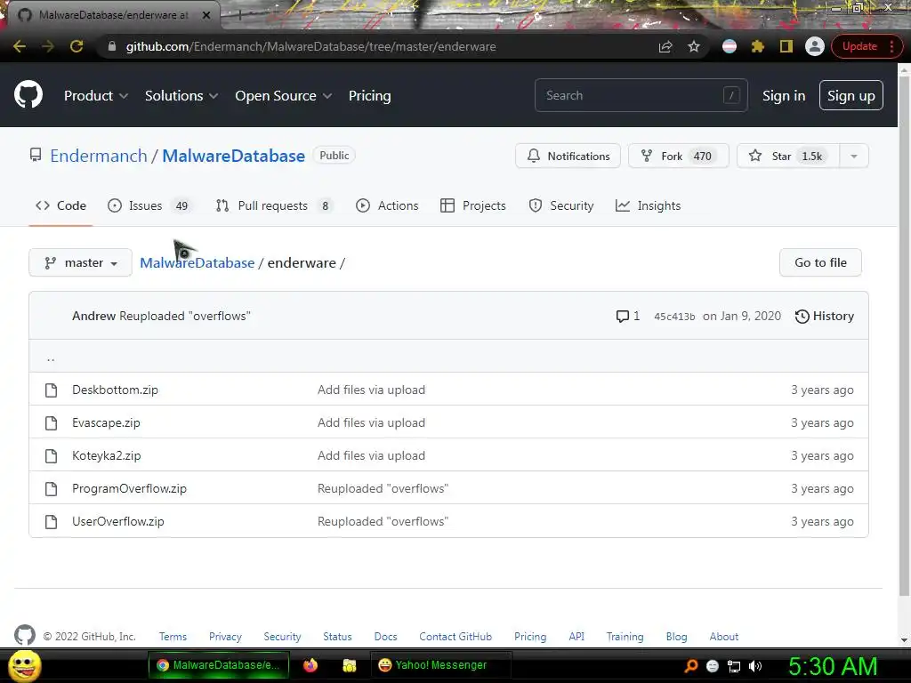
Task: Open the MalwareDatabase repository title link
Action: pyautogui.click(x=234, y=156)
